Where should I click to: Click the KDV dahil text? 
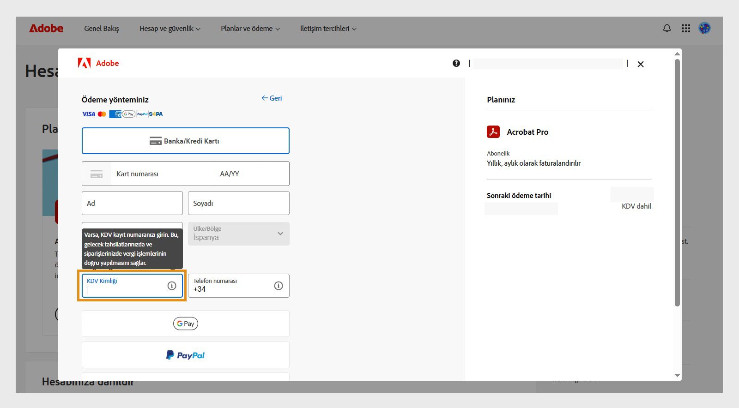pos(636,206)
